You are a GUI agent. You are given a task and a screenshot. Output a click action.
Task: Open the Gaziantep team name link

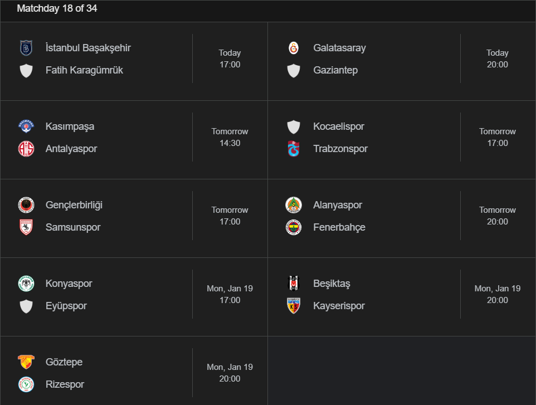335,70
